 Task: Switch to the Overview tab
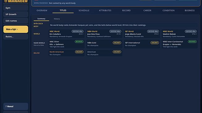(42, 10)
